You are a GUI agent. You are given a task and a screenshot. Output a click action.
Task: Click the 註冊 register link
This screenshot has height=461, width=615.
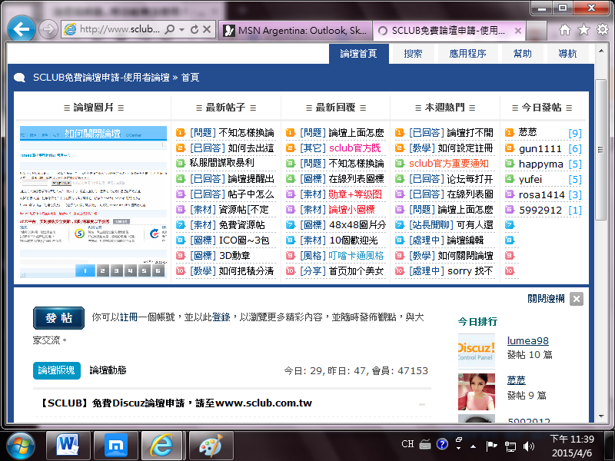[x=128, y=317]
